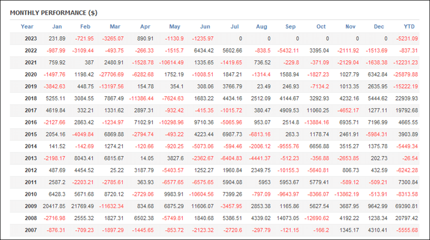The image size is (430, 240).
Task: Click the Dec column header
Action: coord(379,27)
